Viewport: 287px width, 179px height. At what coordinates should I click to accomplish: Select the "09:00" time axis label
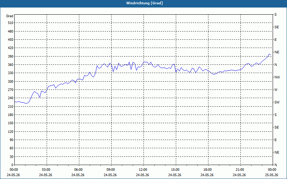click(x=111, y=170)
